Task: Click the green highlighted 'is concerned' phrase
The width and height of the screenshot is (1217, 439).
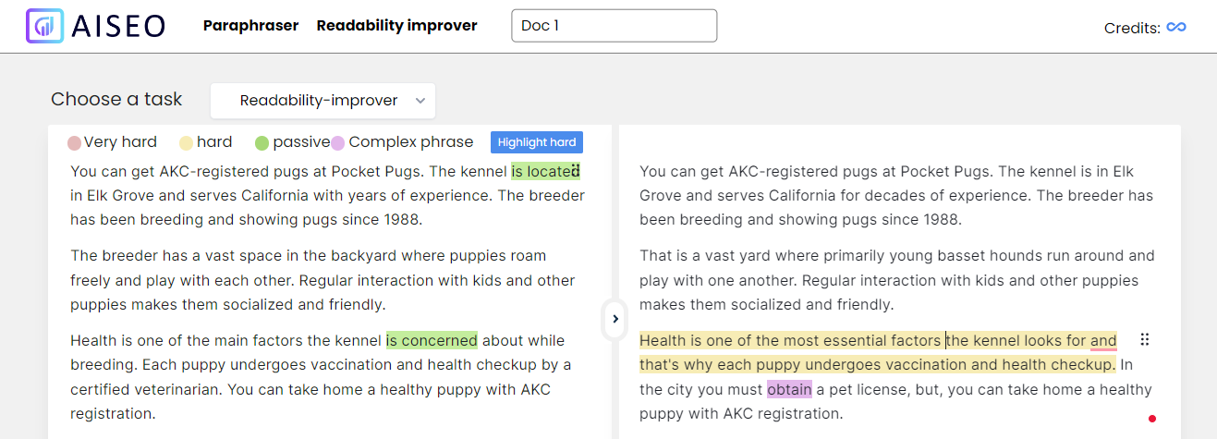Action: 432,340
